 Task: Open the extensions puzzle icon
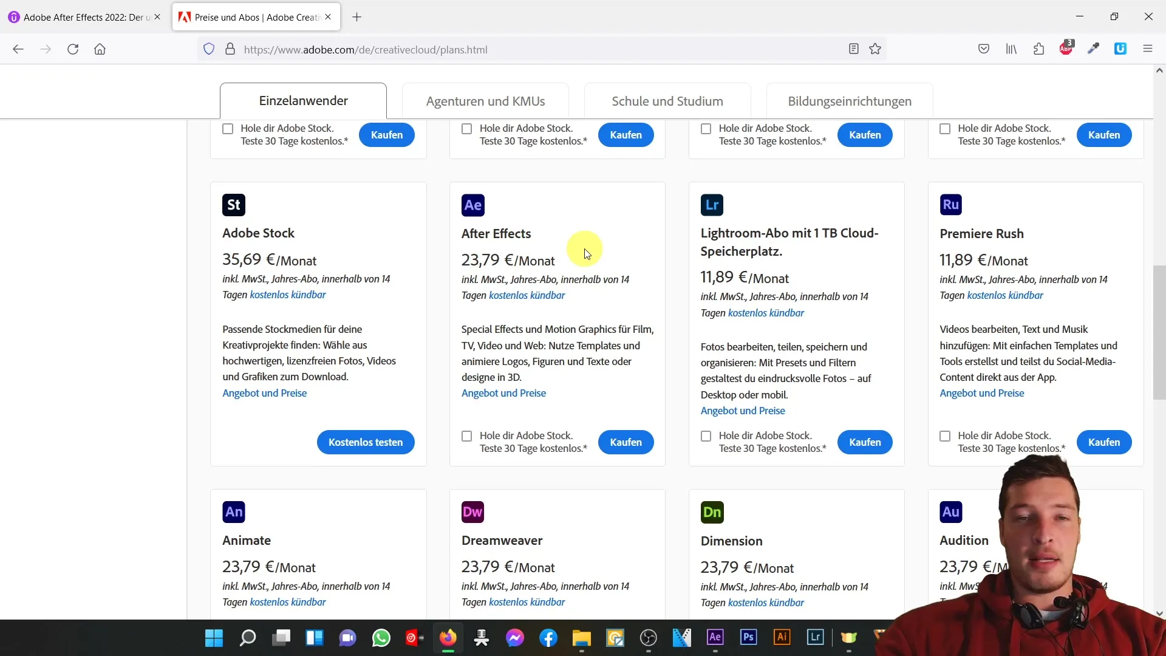[1038, 49]
